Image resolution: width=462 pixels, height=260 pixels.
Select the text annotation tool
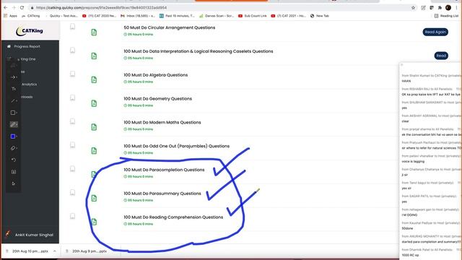13,89
